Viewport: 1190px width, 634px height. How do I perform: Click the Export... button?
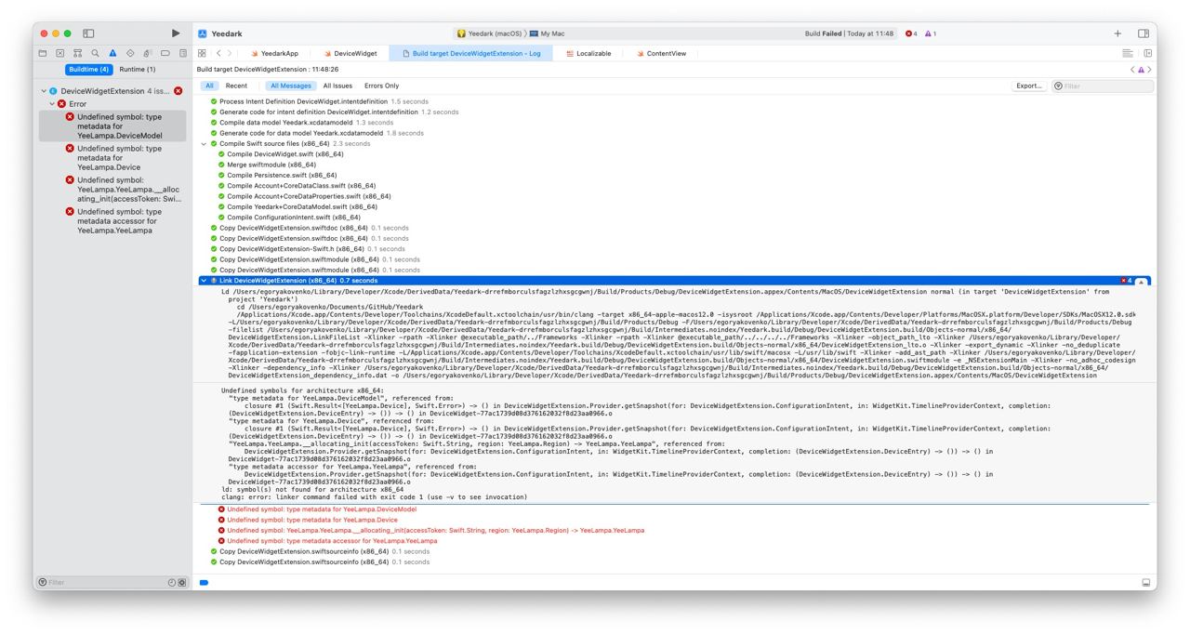tap(1029, 86)
